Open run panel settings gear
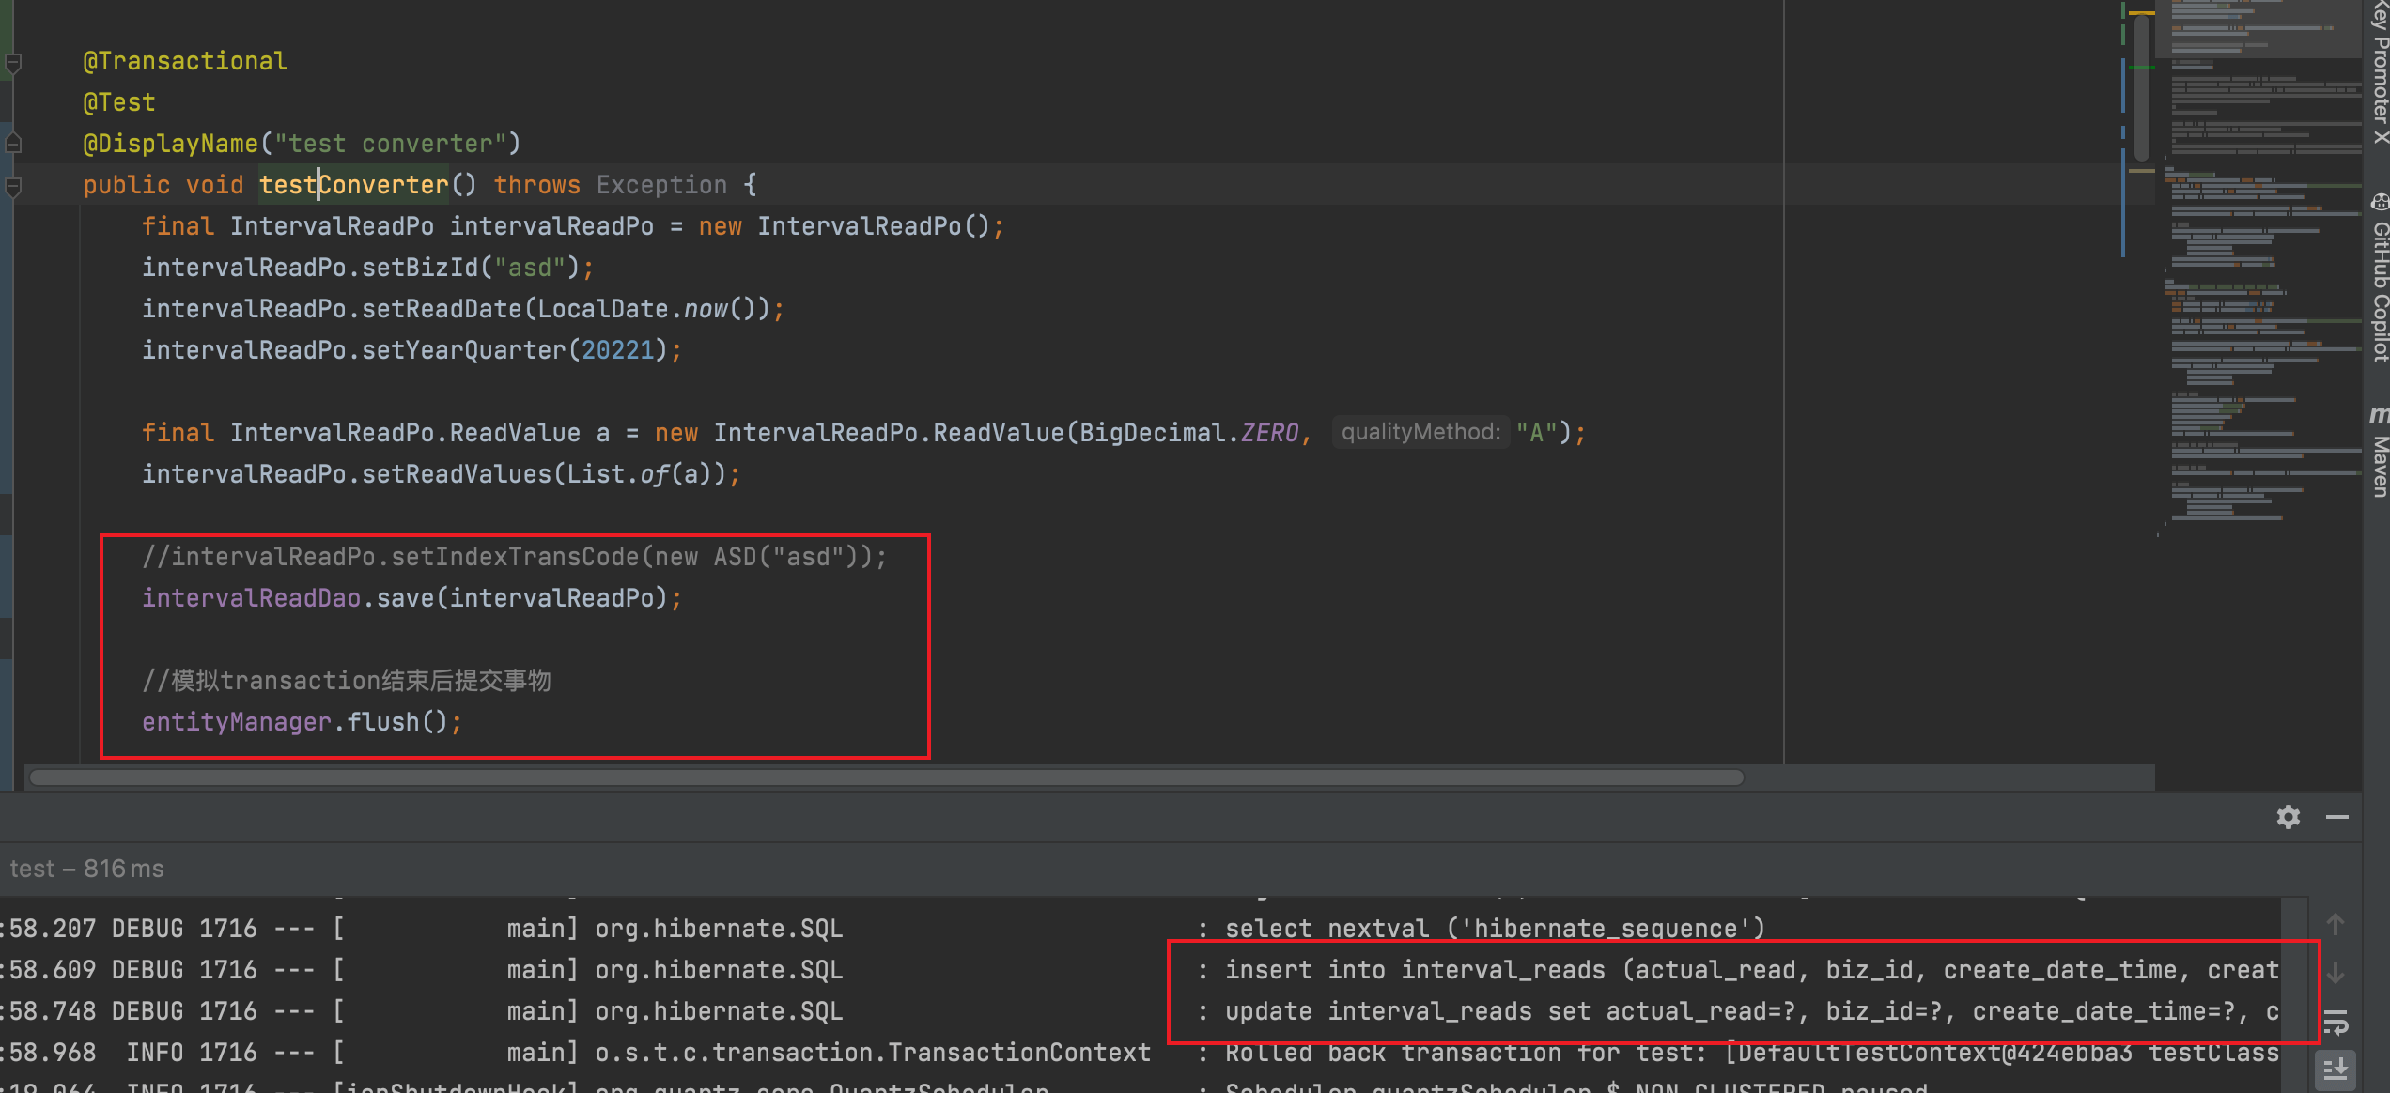This screenshot has width=2390, height=1093. (2288, 817)
